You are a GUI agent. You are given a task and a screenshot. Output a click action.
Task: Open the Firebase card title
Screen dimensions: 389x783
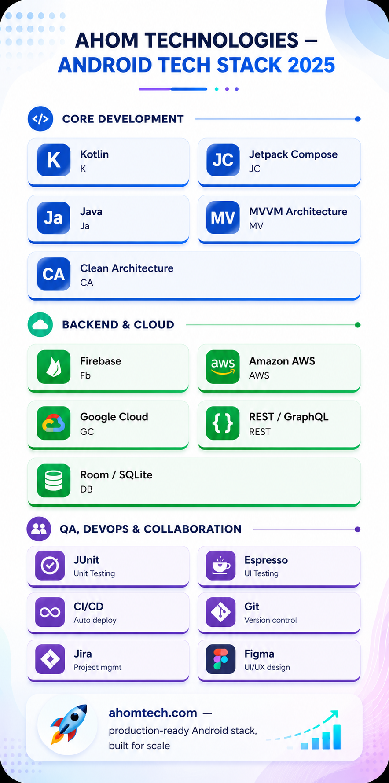pos(101,361)
